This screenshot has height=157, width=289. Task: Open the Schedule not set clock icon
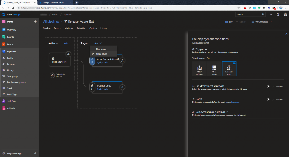click(x=52, y=75)
